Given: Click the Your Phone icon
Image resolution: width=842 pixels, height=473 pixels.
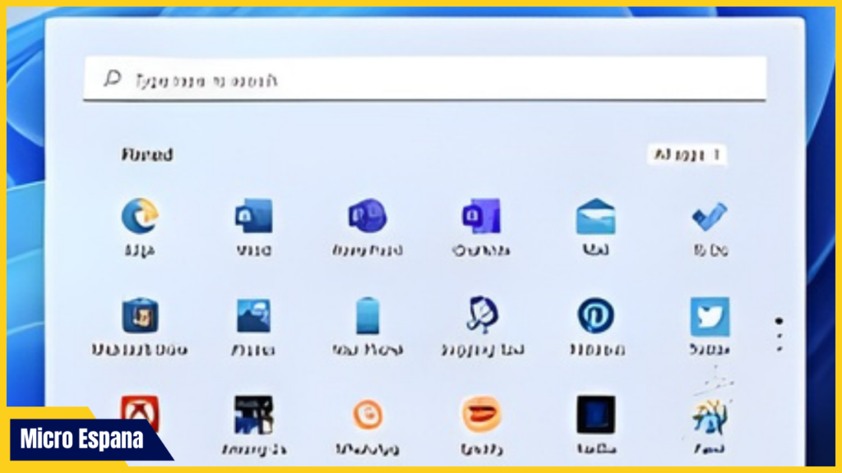Looking at the screenshot, I should pyautogui.click(x=367, y=316).
